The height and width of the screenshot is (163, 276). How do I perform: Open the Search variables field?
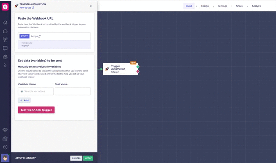point(36,91)
